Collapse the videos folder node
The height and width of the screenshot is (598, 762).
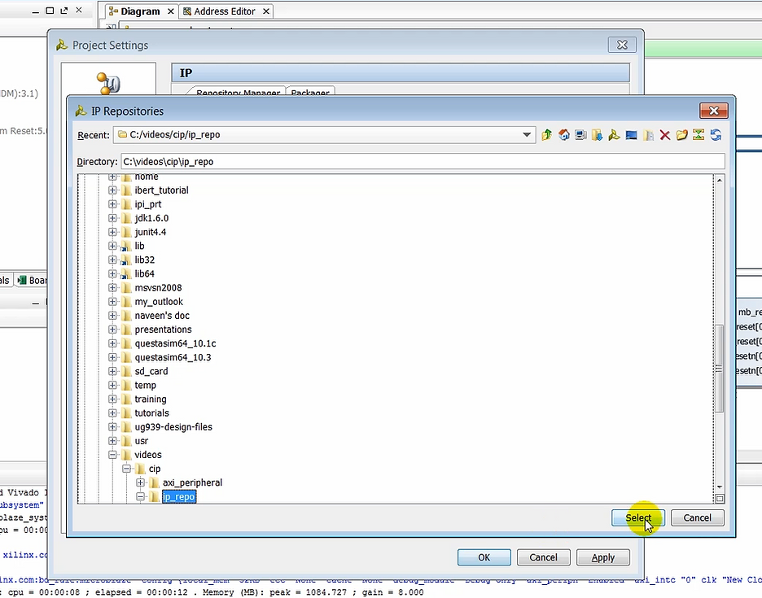pyautogui.click(x=112, y=455)
